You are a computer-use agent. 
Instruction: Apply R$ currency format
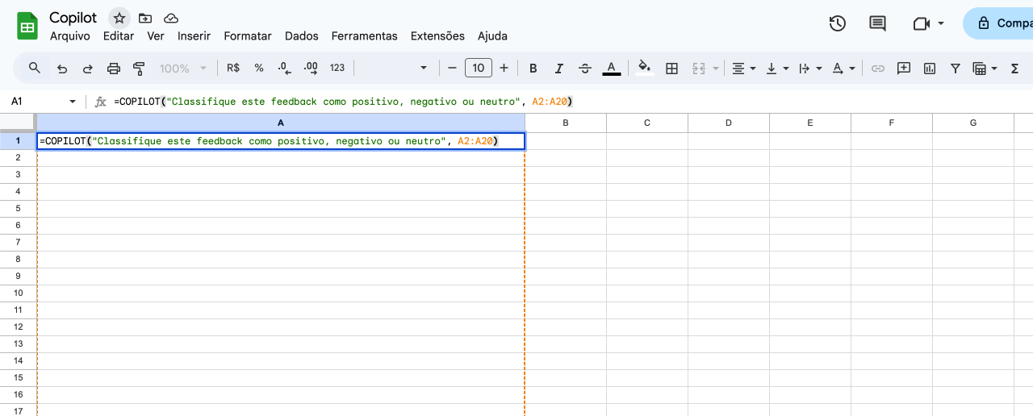pyautogui.click(x=233, y=69)
